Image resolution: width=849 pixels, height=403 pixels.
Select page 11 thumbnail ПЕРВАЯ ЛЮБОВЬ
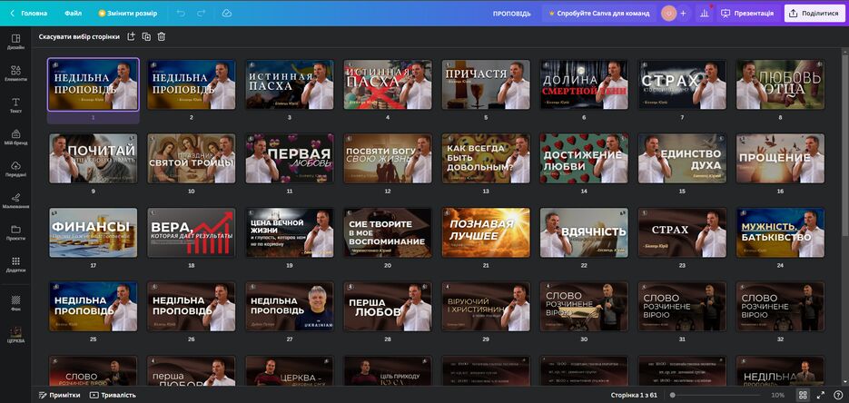pyautogui.click(x=290, y=158)
